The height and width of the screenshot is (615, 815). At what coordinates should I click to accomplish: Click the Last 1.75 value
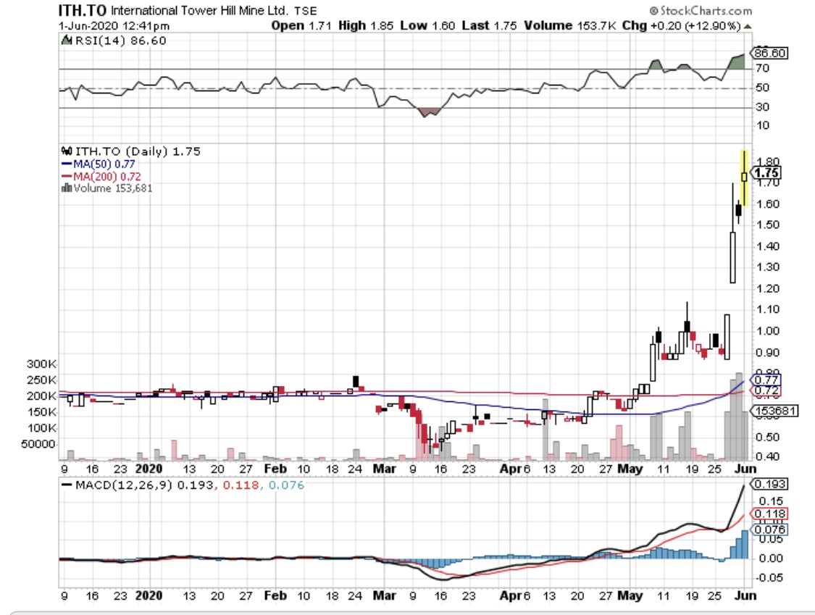(489, 25)
